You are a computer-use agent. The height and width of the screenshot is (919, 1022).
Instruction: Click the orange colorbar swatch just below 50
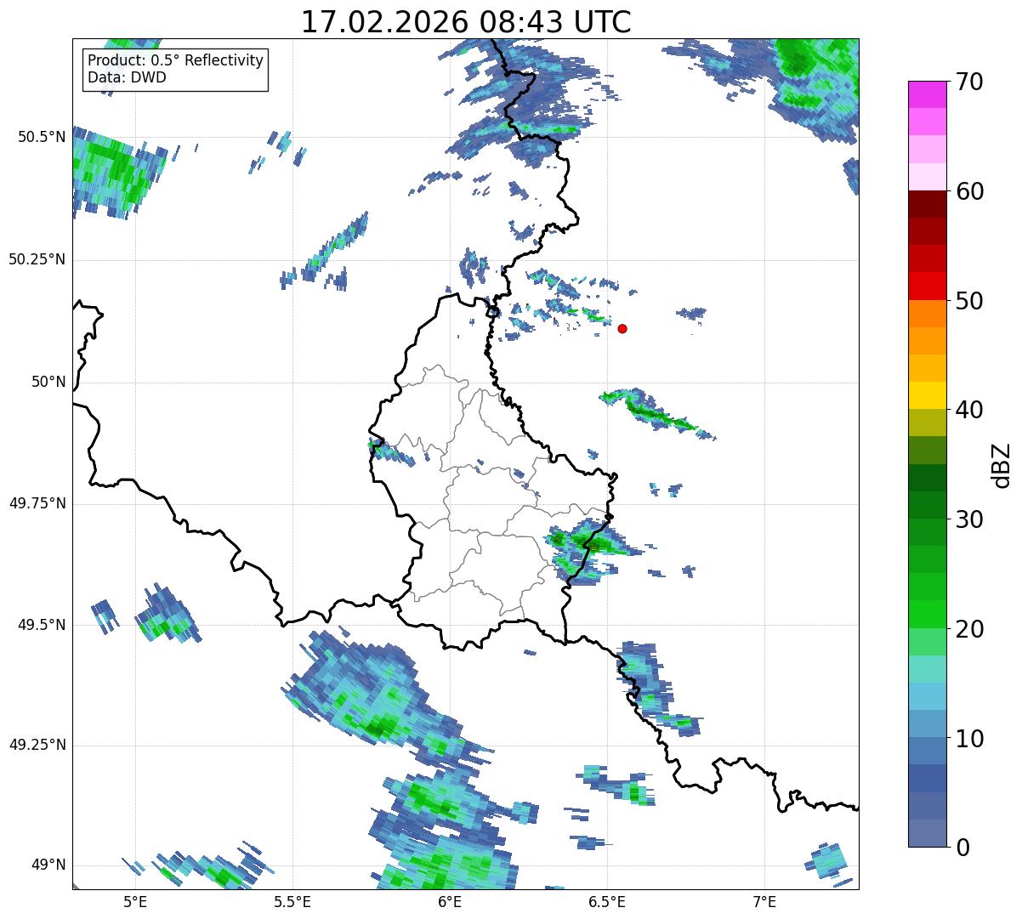[x=927, y=313]
